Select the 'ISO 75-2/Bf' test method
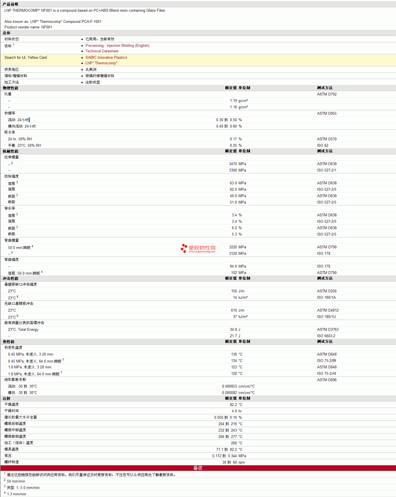Viewport: 396px width, 497px height. click(326, 361)
